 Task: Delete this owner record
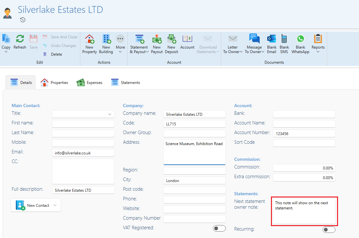(53, 54)
